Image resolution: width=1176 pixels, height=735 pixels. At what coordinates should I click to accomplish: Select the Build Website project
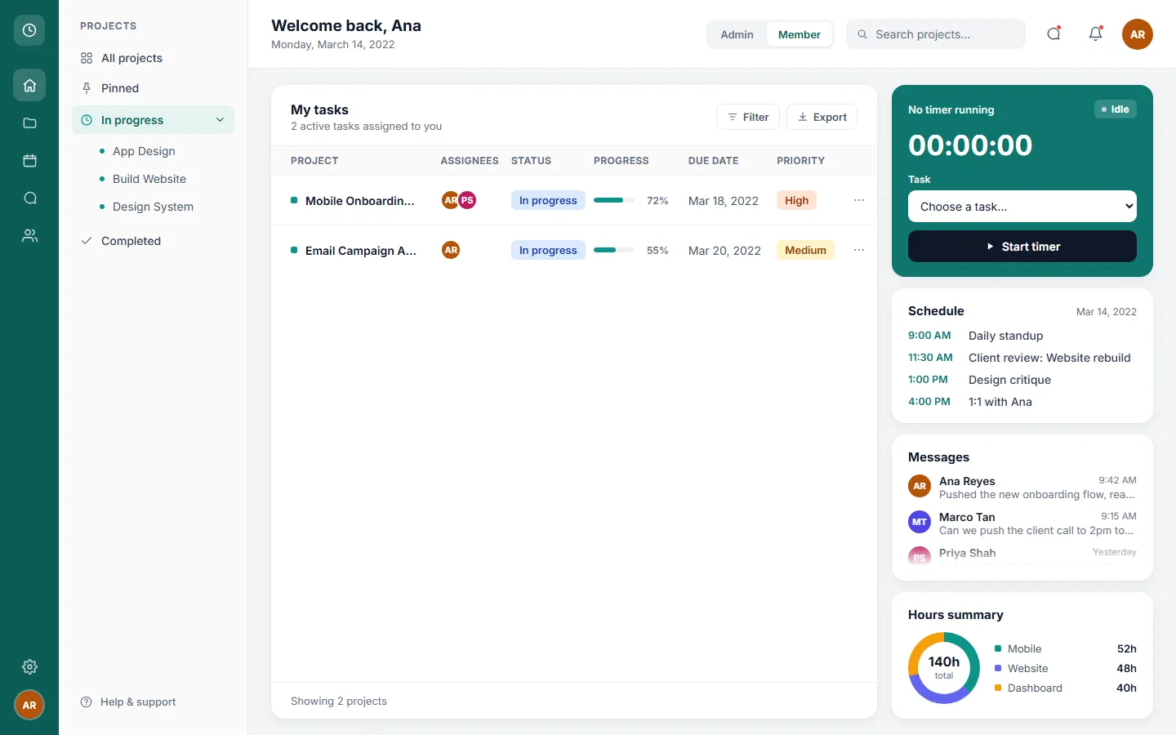pyautogui.click(x=163, y=179)
